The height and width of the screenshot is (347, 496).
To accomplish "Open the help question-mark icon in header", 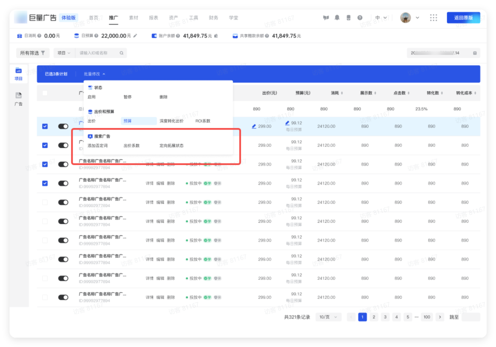I will pos(360,18).
